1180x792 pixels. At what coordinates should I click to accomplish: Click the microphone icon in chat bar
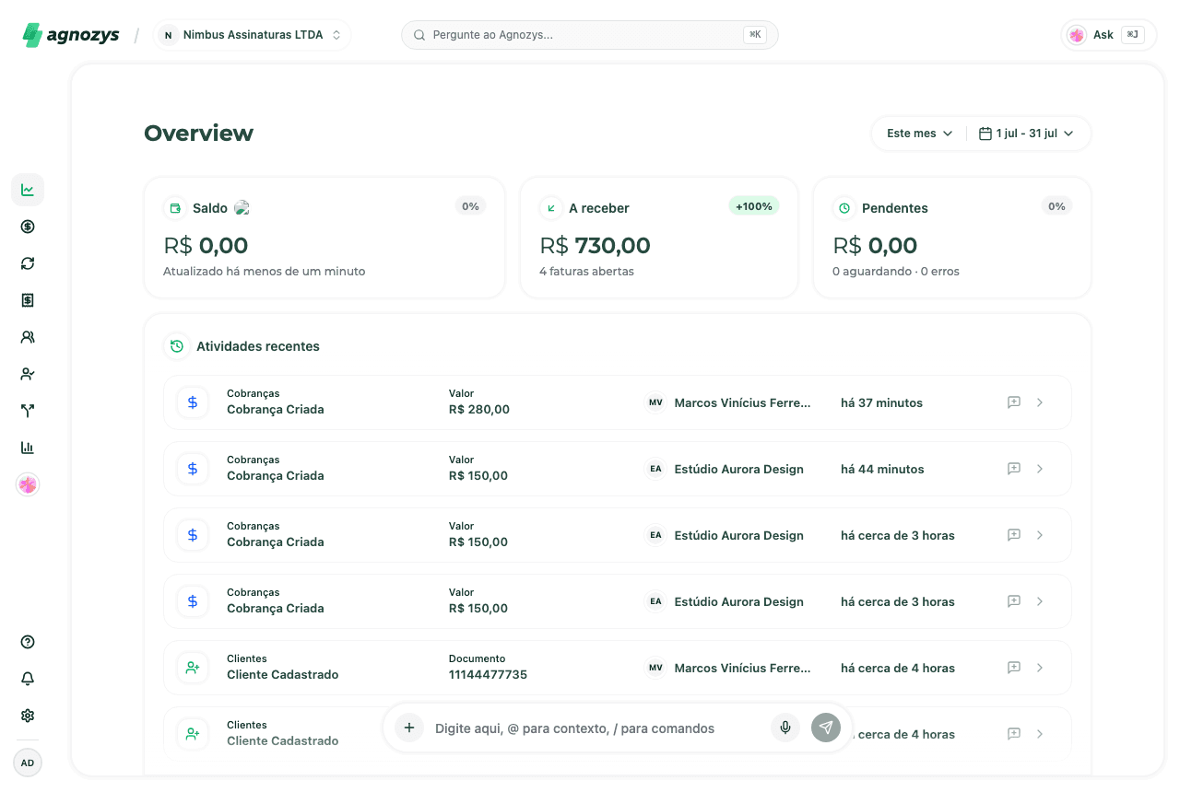(785, 728)
